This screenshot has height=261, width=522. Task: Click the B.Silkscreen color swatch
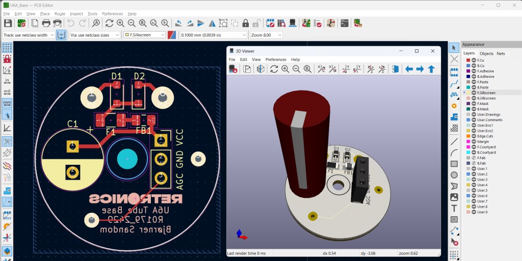click(468, 98)
